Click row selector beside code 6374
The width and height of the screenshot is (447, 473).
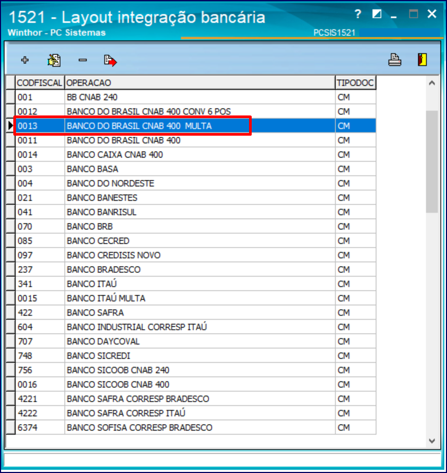click(x=10, y=427)
